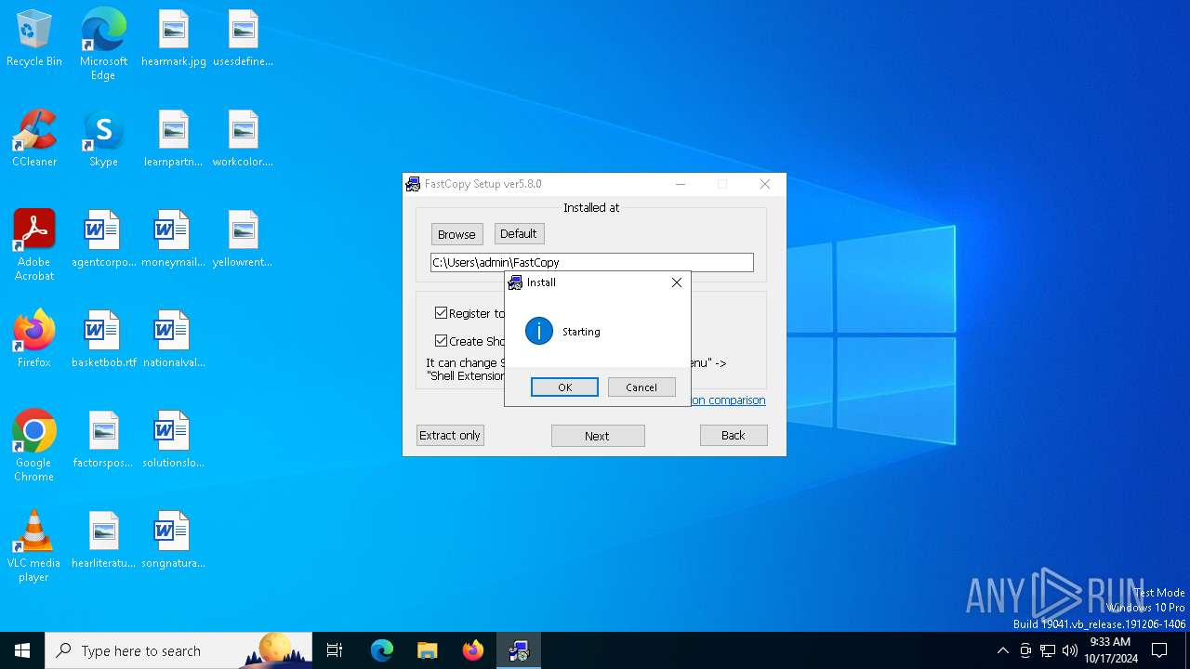Select the hearmark.jpg file icon

174,39
